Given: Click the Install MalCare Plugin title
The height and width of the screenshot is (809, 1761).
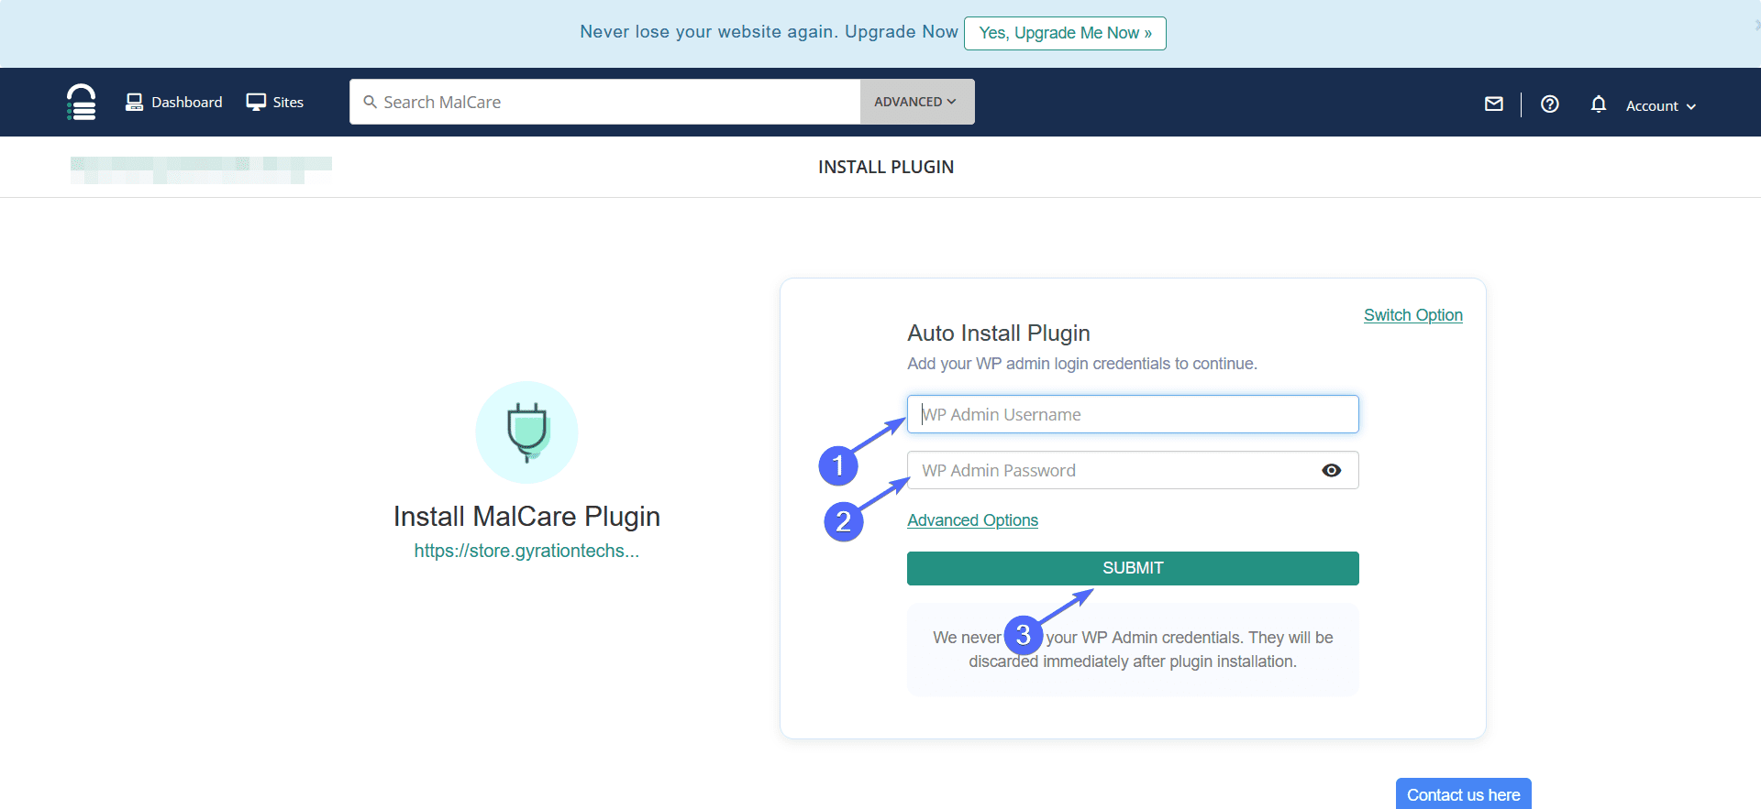Looking at the screenshot, I should [526, 517].
